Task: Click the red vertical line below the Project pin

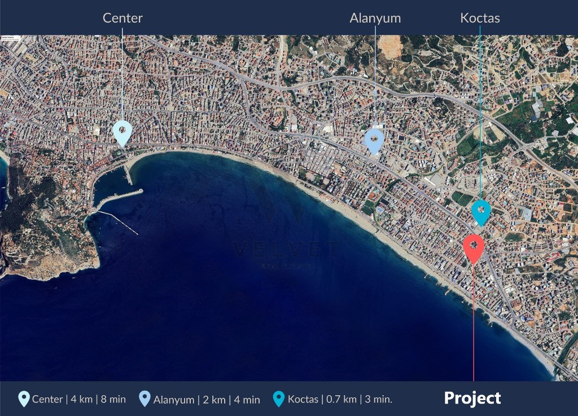Action: pyautogui.click(x=474, y=327)
